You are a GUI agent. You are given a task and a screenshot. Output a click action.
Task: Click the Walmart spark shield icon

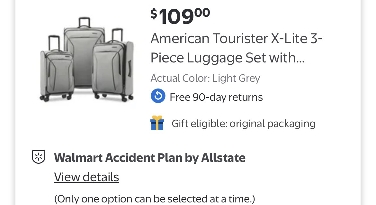coord(38,157)
